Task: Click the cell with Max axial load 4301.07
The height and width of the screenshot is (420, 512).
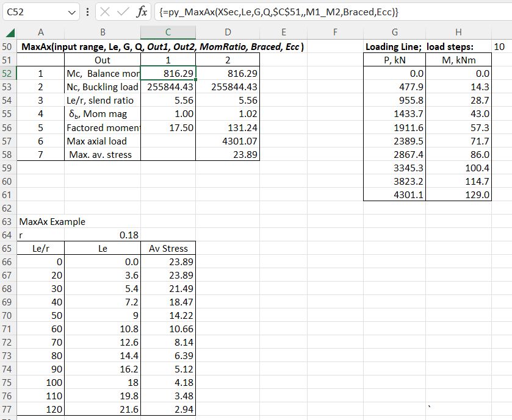Action: click(228, 141)
